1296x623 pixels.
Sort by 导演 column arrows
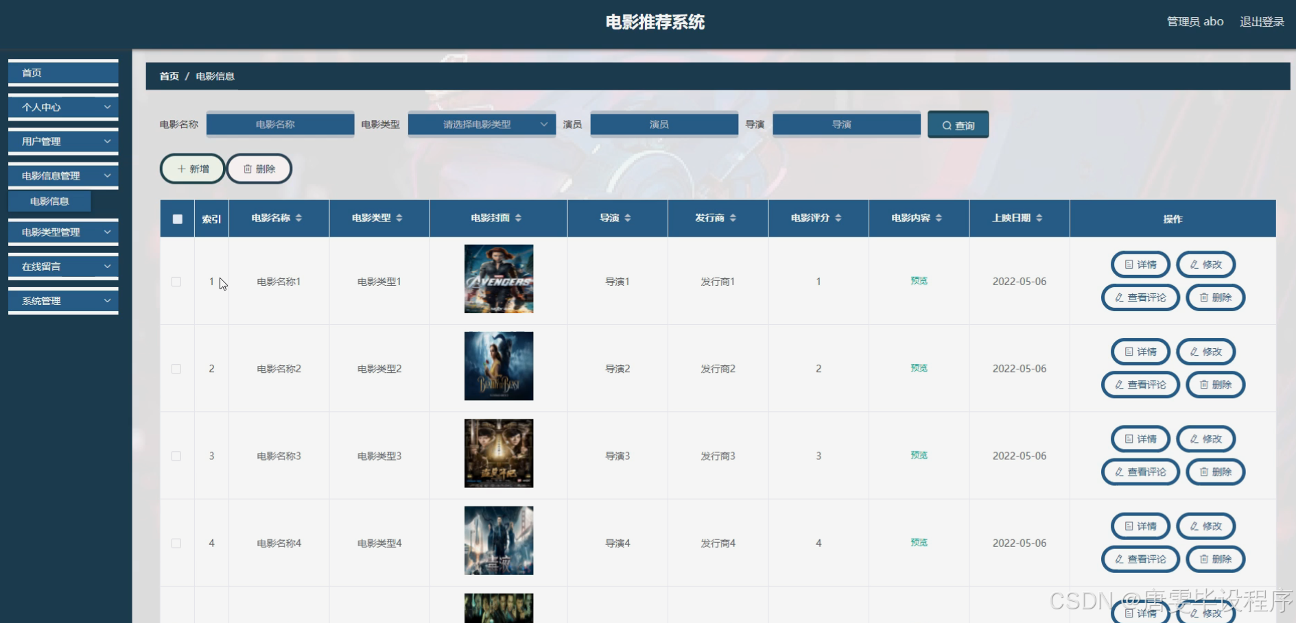(x=628, y=218)
